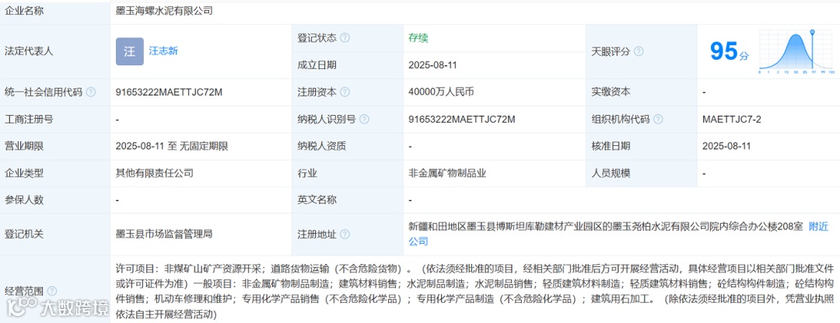This screenshot has height=323, width=840.
Task: Click help icon beside 纳税人识别号
Action: click(x=364, y=120)
